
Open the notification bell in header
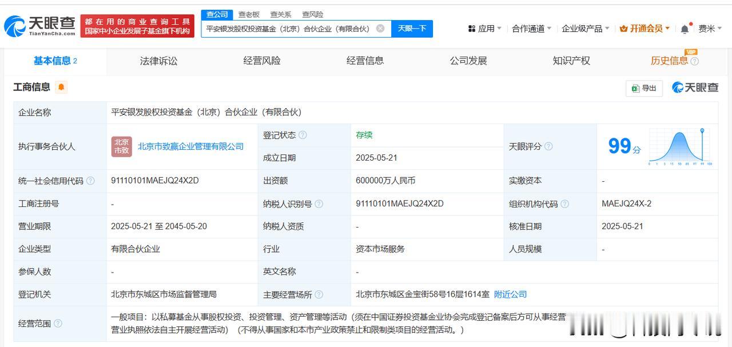click(685, 29)
